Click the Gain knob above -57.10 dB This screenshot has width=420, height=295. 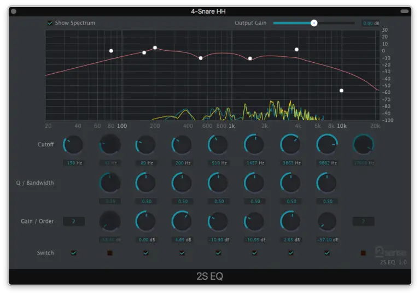(x=327, y=222)
